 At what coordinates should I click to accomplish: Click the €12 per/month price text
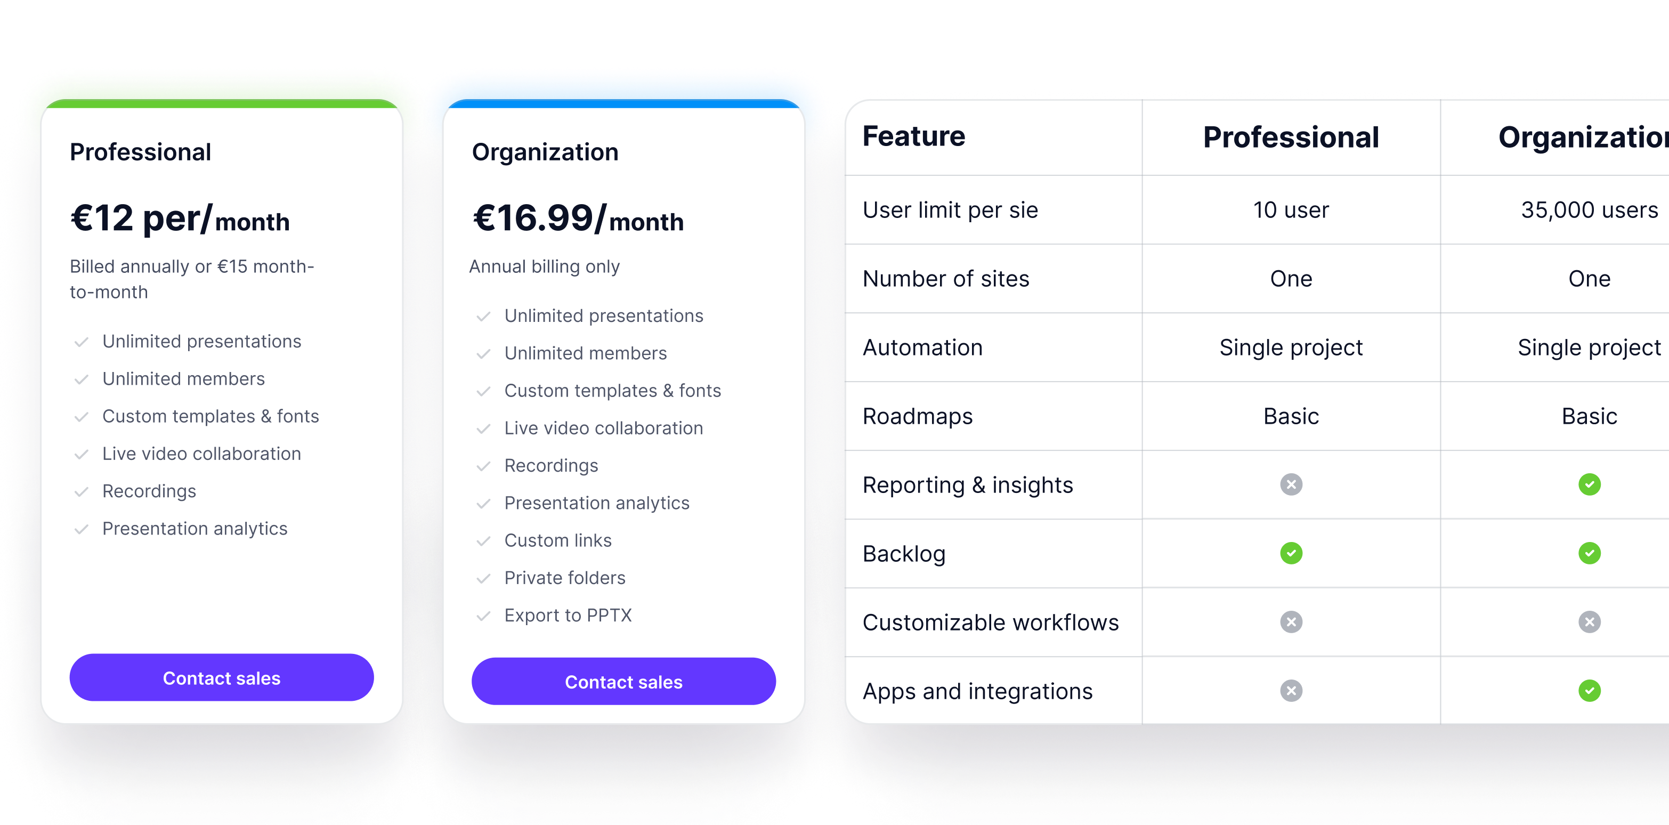pyautogui.click(x=180, y=219)
